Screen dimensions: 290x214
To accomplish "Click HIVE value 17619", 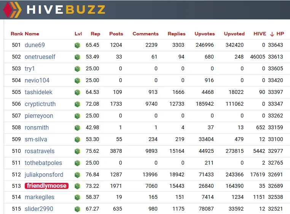I will coord(258,175).
